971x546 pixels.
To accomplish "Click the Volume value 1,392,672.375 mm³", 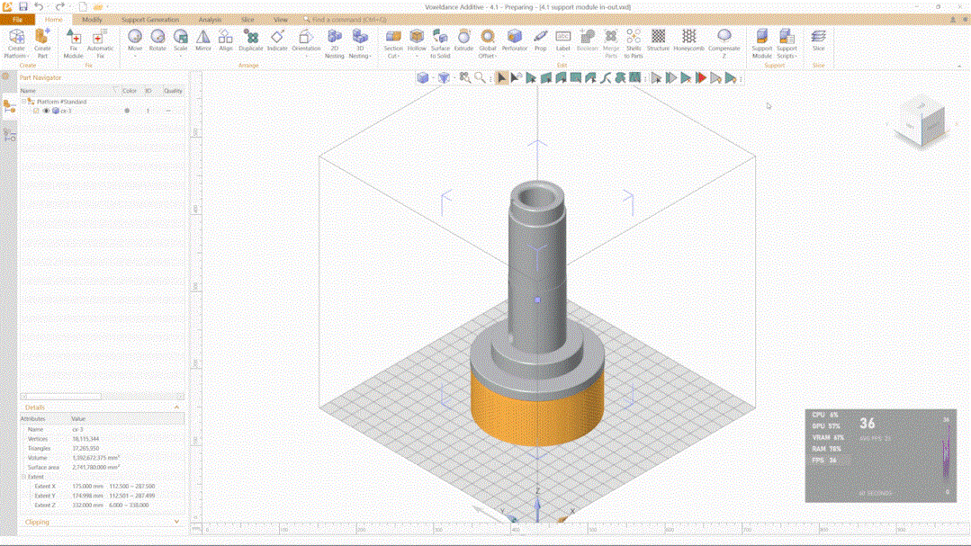I will [96, 458].
